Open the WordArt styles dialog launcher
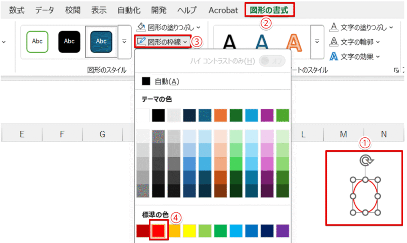The width and height of the screenshot is (407, 243). coord(396,70)
